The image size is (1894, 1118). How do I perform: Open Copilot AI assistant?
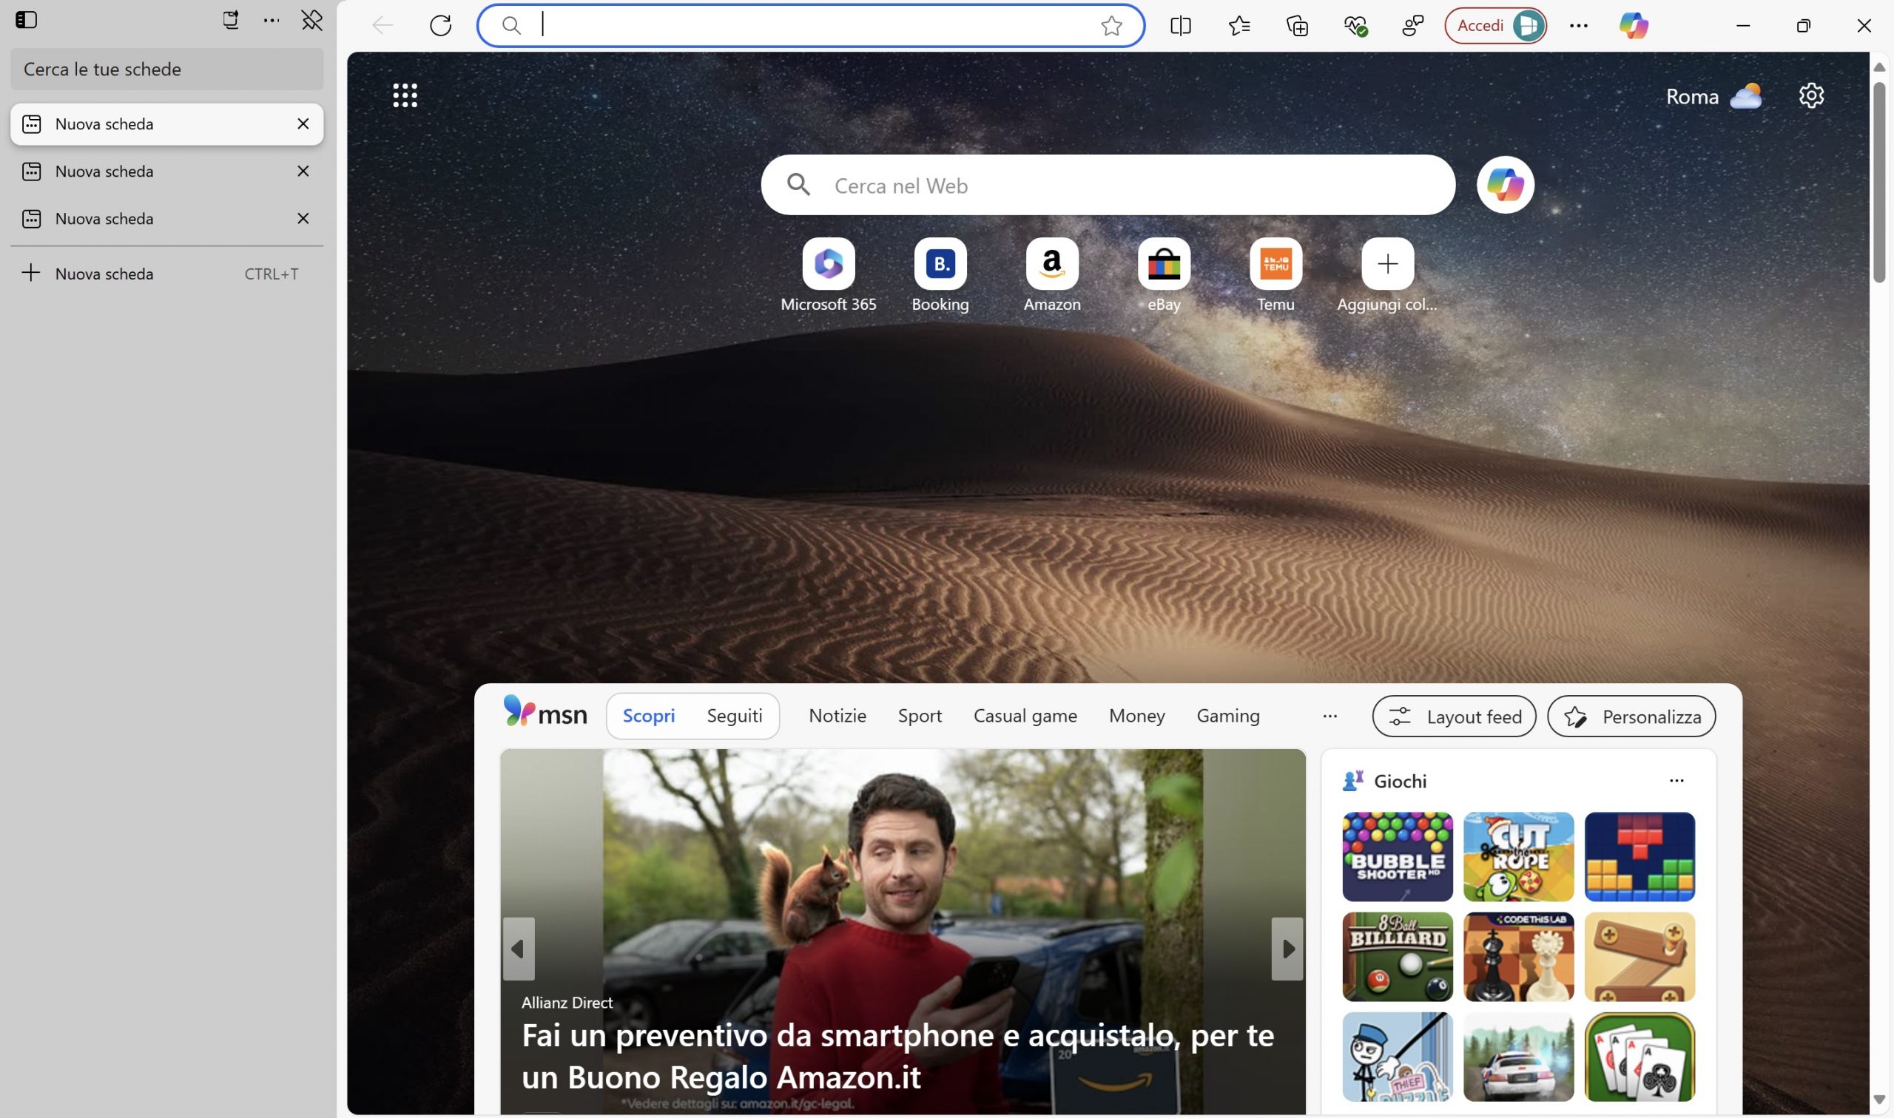pos(1633,25)
